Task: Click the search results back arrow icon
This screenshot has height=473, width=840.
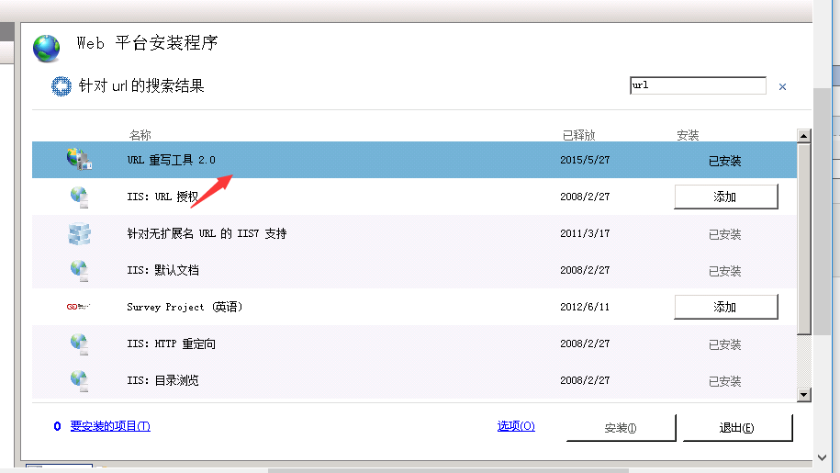Action: (x=62, y=86)
